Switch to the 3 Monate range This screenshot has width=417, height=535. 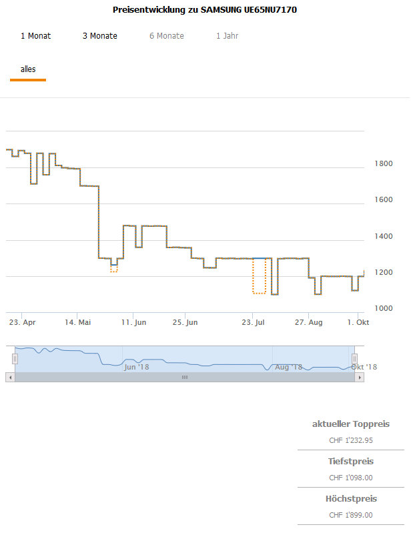[100, 36]
